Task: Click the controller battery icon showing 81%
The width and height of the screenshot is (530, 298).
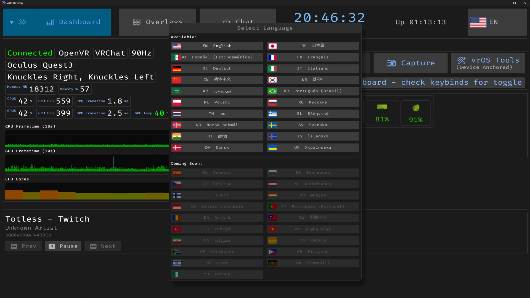Action: click(x=382, y=107)
